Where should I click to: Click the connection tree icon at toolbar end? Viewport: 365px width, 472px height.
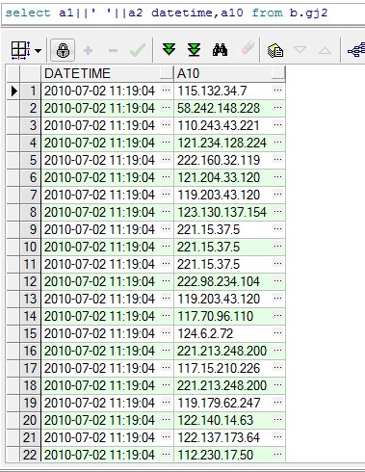coord(356,50)
